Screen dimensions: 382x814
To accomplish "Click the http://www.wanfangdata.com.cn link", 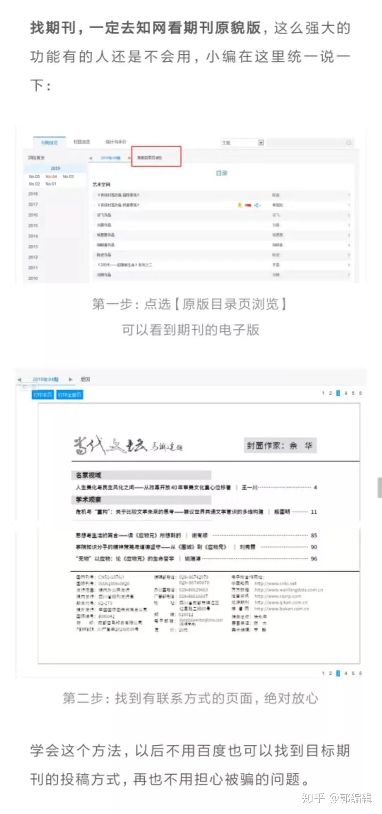I will click(x=289, y=590).
